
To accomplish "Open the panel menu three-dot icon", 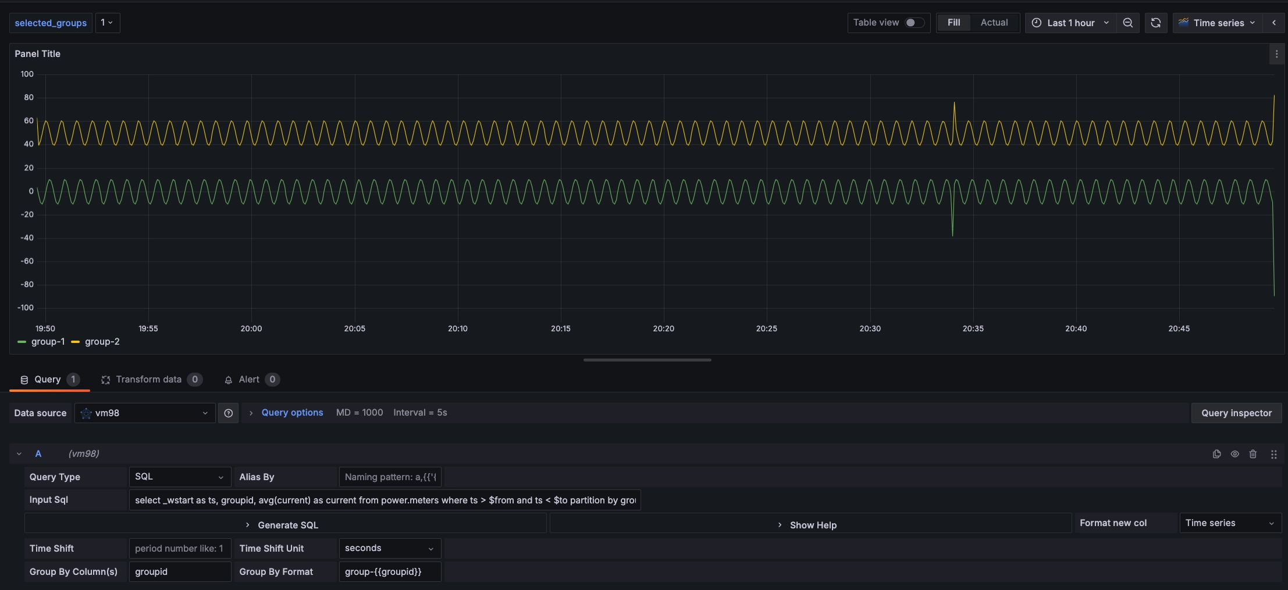I will (x=1276, y=54).
